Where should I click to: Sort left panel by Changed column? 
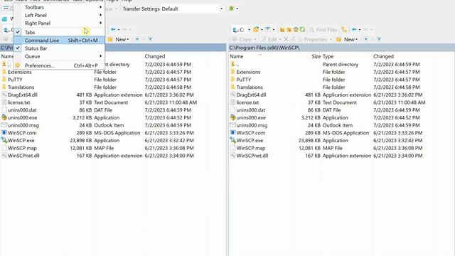click(x=155, y=56)
